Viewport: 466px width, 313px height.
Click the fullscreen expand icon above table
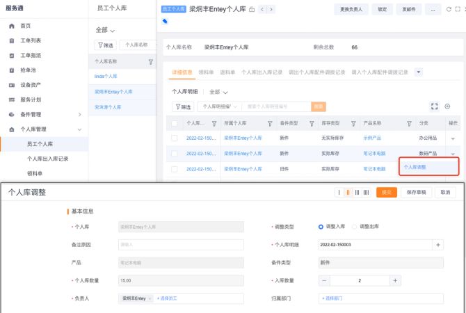click(x=435, y=106)
